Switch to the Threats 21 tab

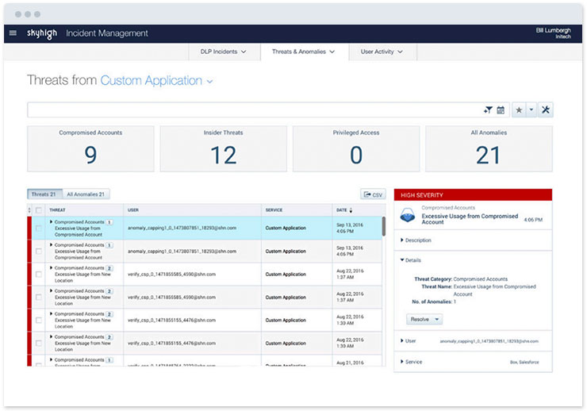pyautogui.click(x=44, y=194)
